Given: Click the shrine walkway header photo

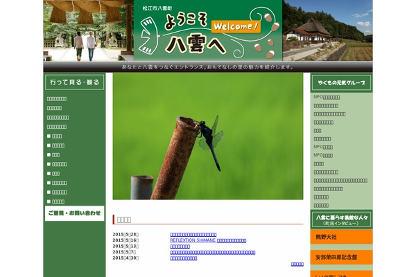Looking at the screenshot, I should tap(88, 30).
